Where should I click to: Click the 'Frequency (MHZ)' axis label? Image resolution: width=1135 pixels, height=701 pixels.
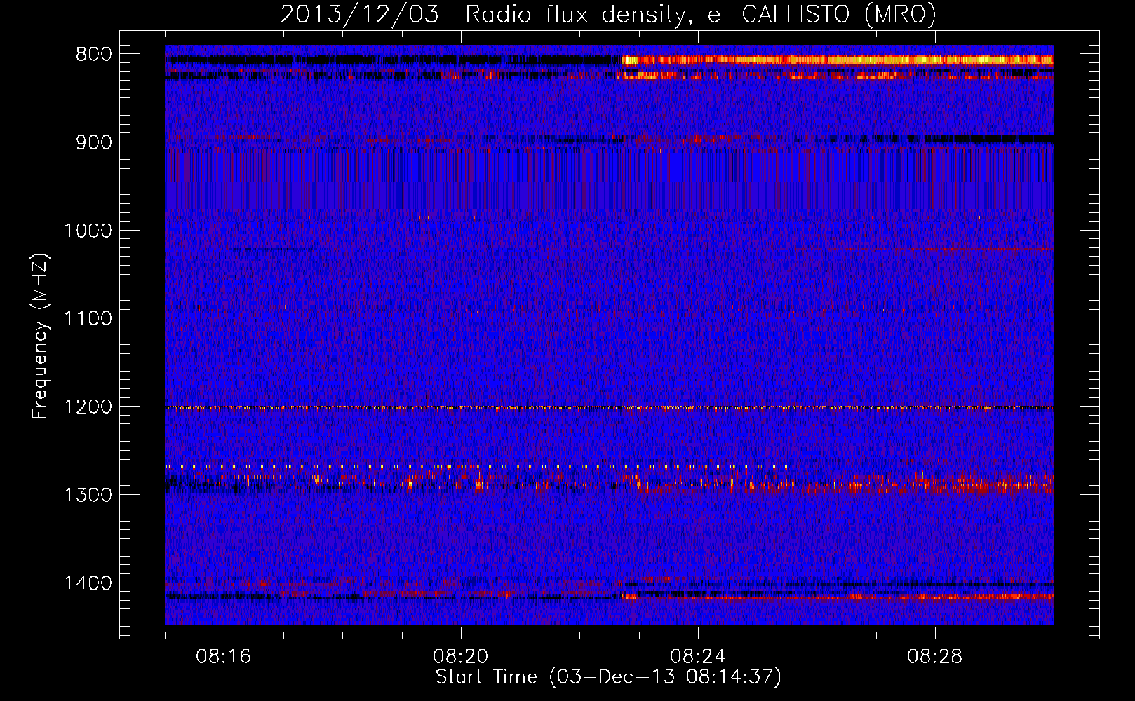tap(41, 336)
